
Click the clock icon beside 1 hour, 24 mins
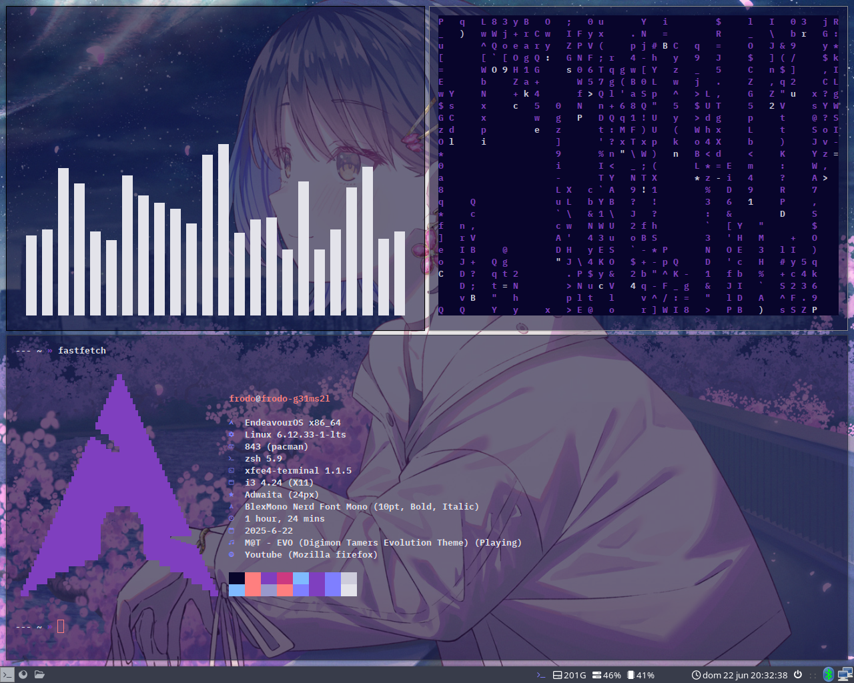tap(232, 519)
